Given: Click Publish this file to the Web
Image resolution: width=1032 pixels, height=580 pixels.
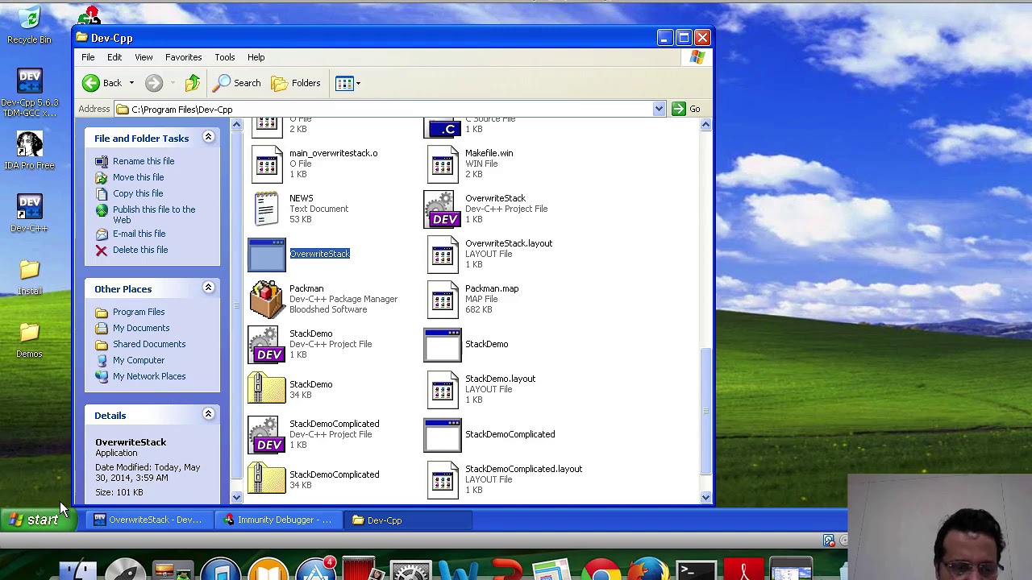Looking at the screenshot, I should pos(154,214).
